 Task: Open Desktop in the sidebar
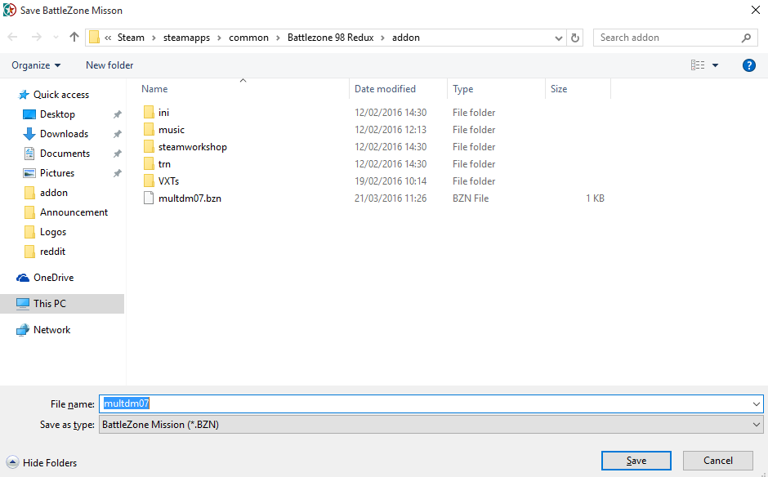(x=57, y=114)
